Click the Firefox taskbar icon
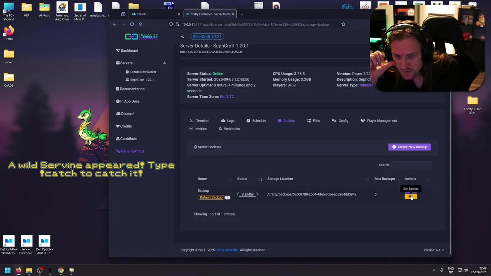Screen dimensions: 491x276 (x=18, y=270)
